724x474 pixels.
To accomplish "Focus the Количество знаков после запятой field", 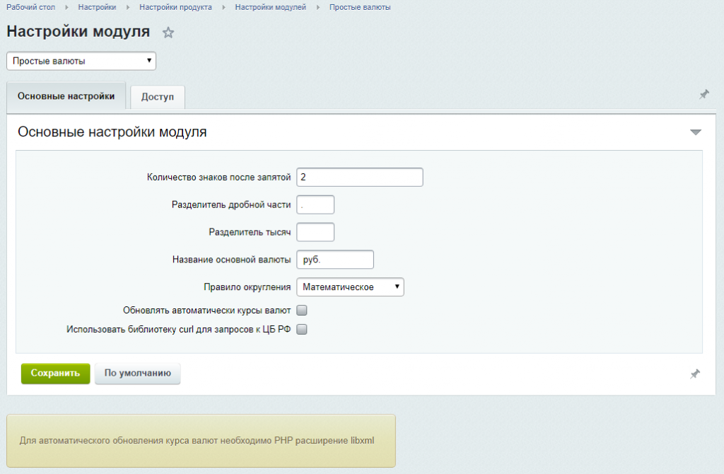I will click(x=360, y=178).
